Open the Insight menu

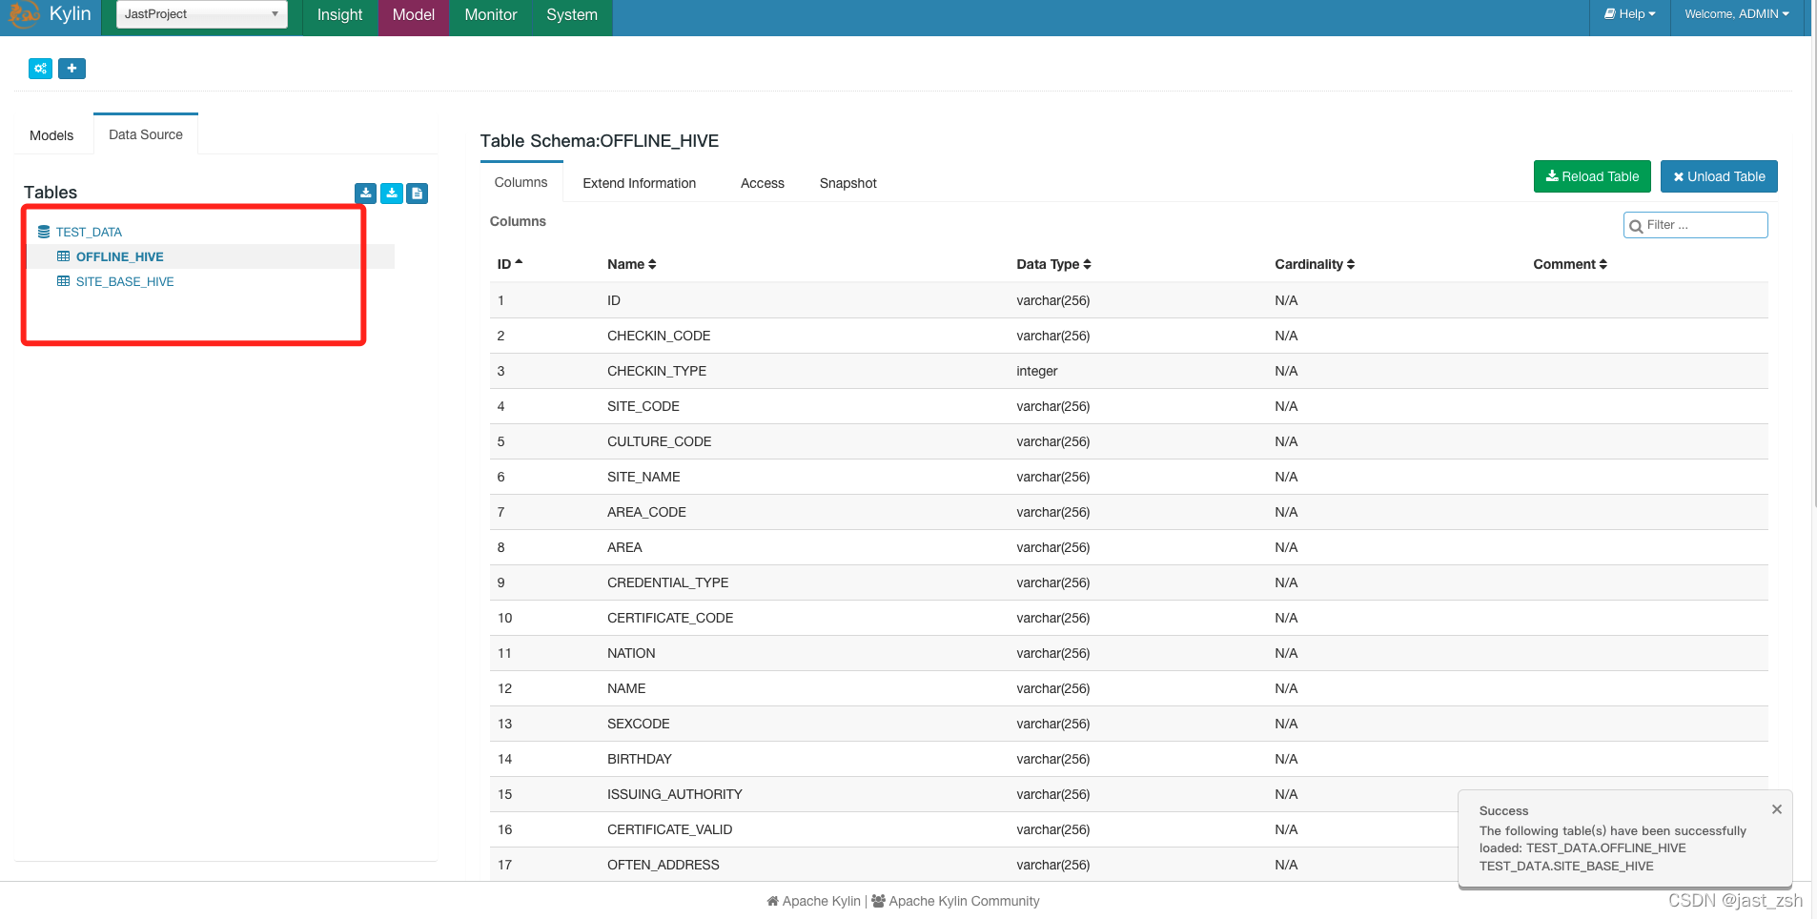click(339, 15)
